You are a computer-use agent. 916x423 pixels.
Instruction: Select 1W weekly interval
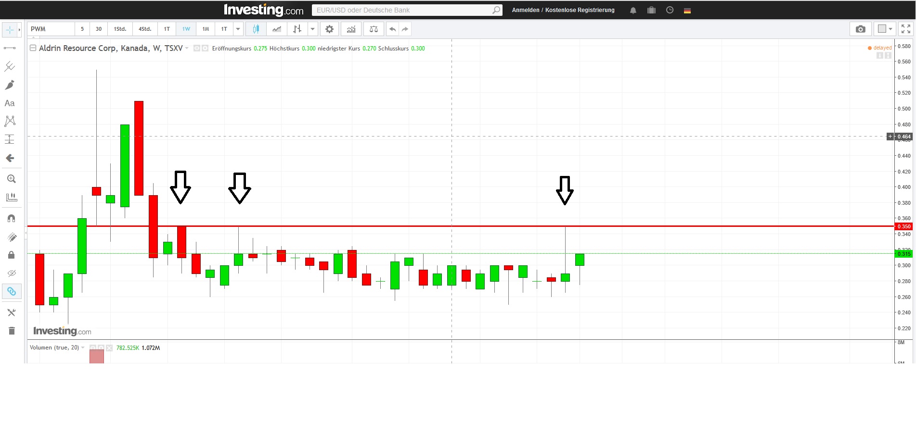(186, 29)
